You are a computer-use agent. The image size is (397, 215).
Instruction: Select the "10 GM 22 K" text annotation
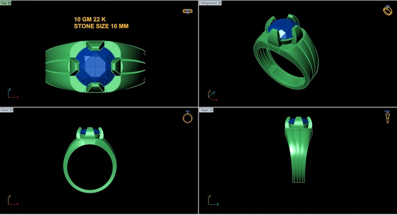[x=90, y=19]
